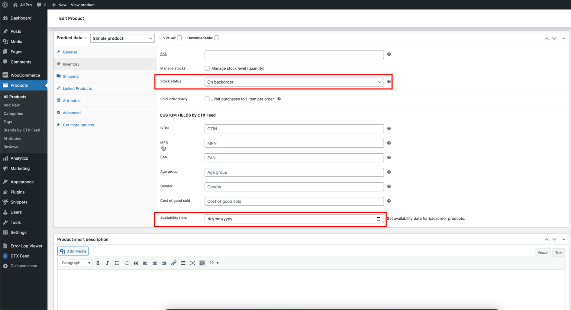Create a bulleted list in the editor
Viewport: 571px width, 310px height.
117,263
